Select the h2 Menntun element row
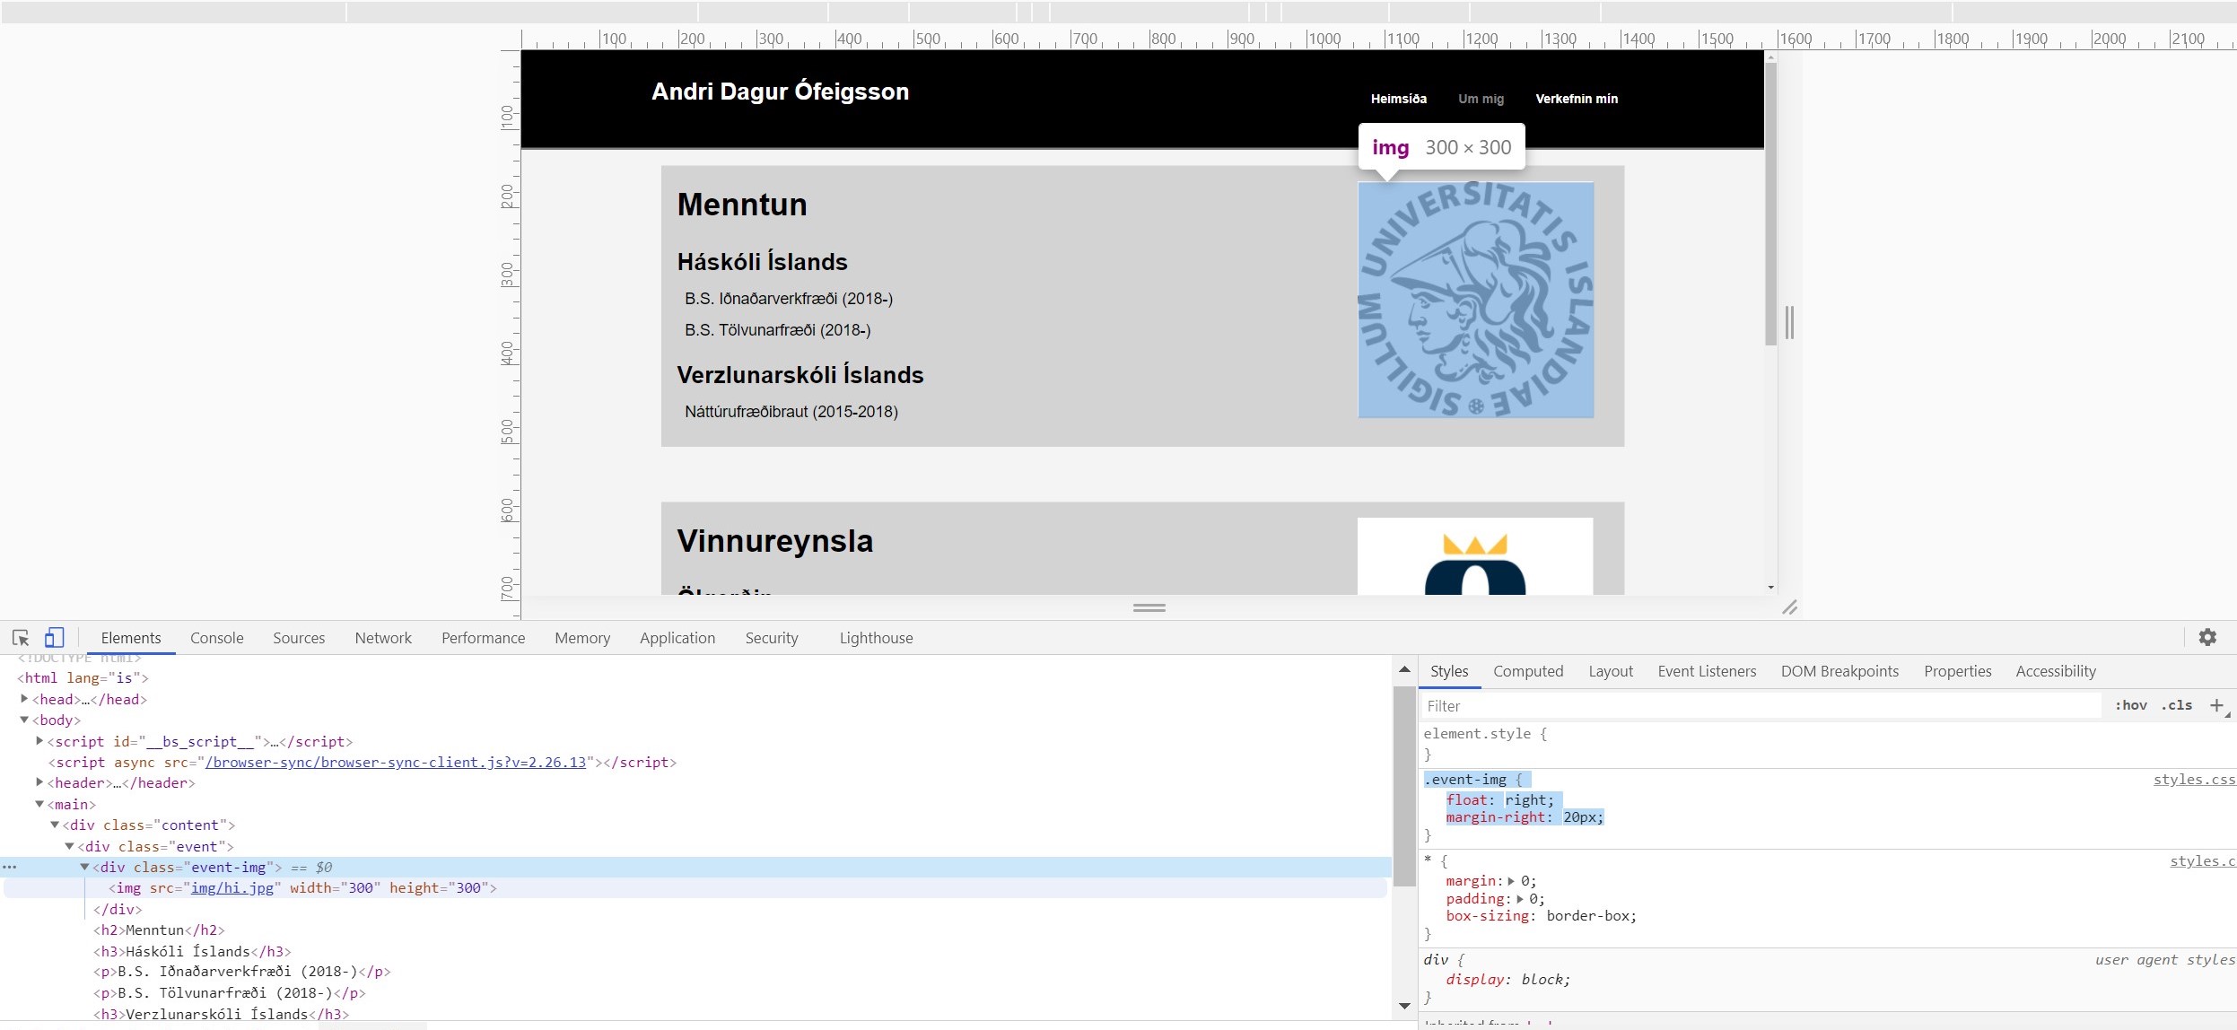 (x=159, y=930)
